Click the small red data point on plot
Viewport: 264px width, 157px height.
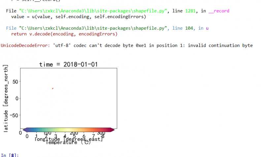pyautogui.click(x=52, y=88)
